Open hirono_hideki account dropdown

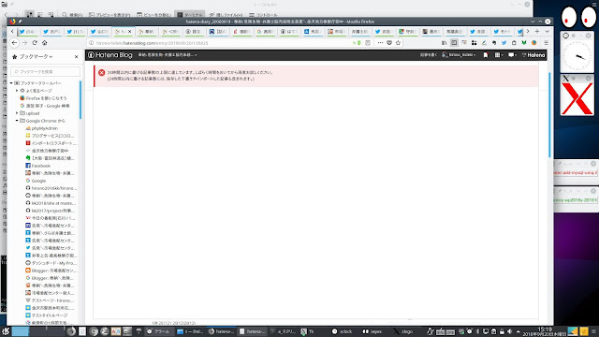point(459,55)
